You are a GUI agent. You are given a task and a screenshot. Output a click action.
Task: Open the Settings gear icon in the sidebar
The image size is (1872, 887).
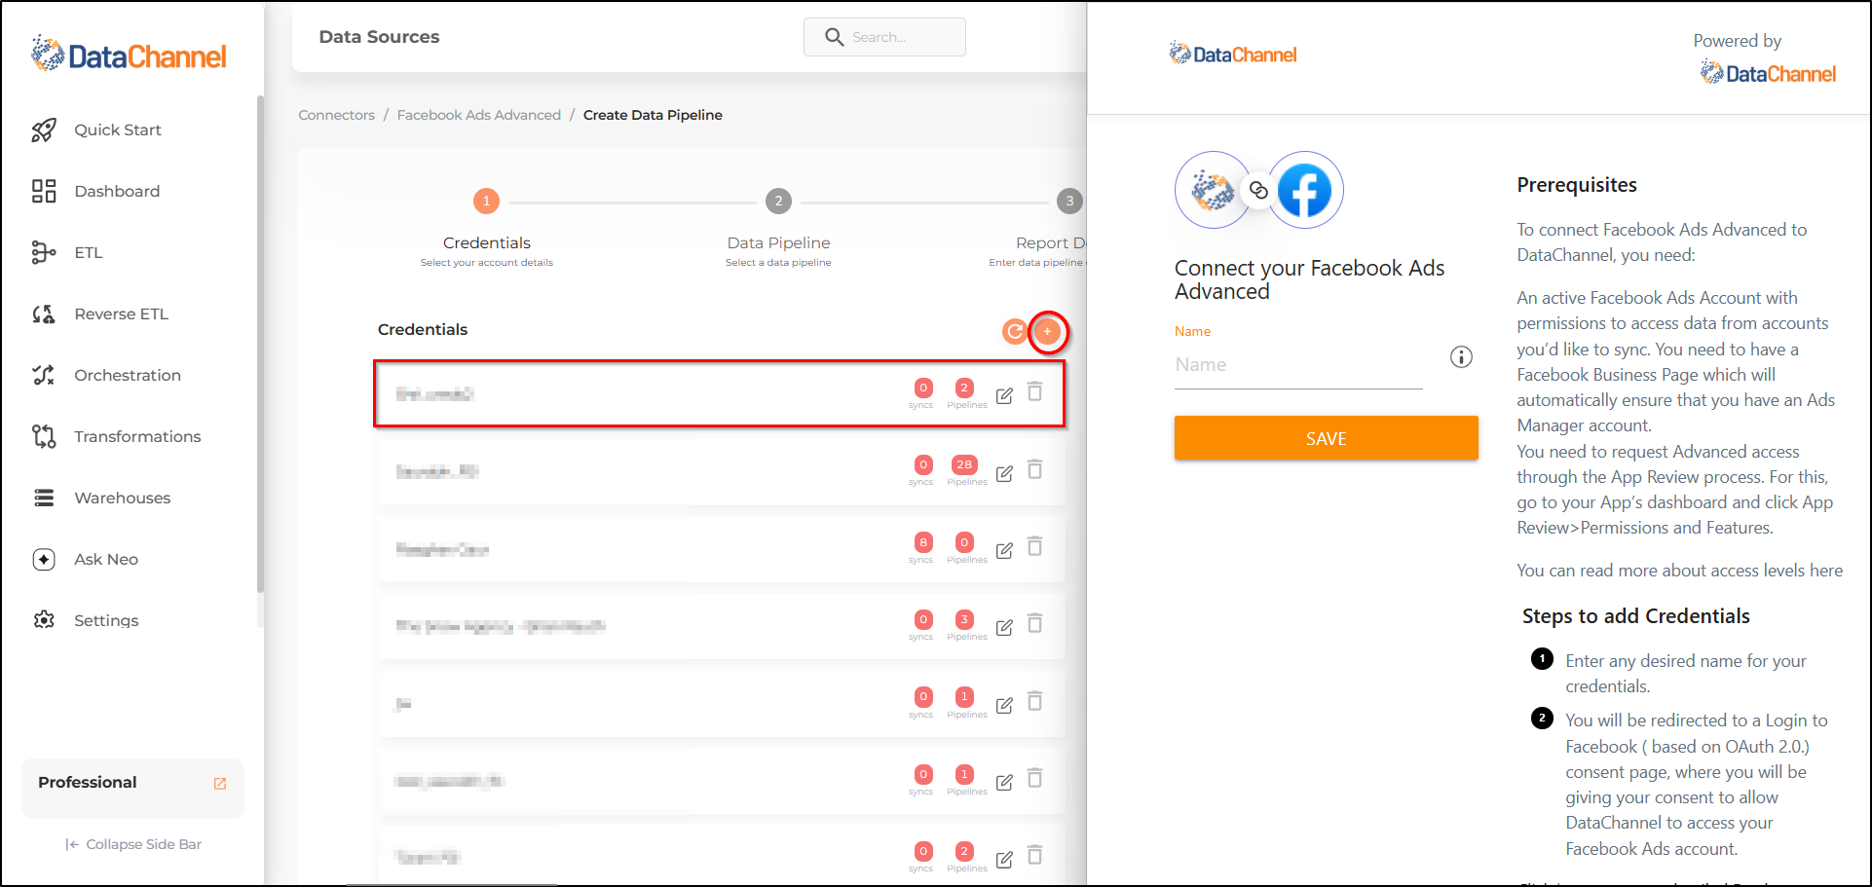[x=44, y=620]
